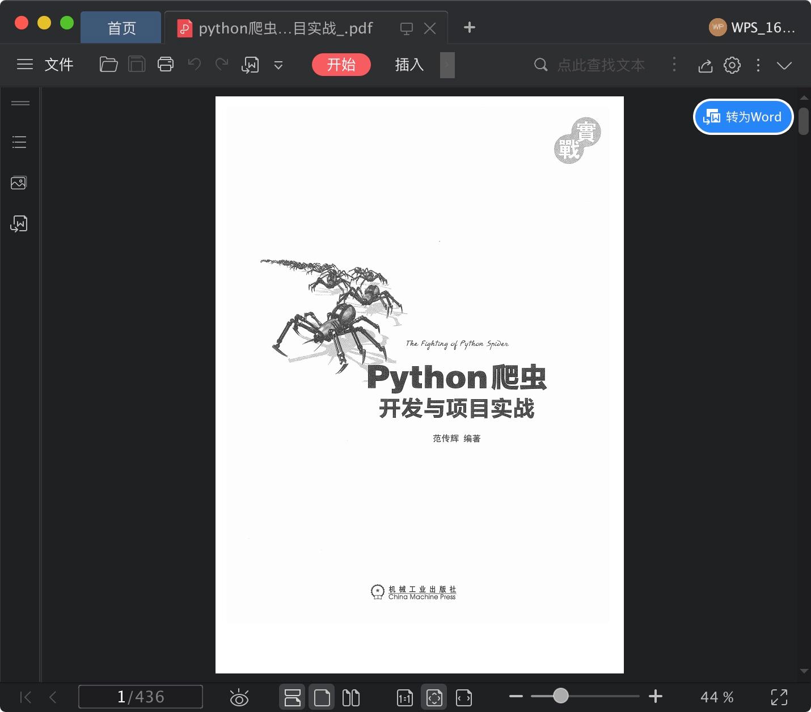Open the WPS_16 account profile
This screenshot has width=811, height=712.
coord(752,27)
